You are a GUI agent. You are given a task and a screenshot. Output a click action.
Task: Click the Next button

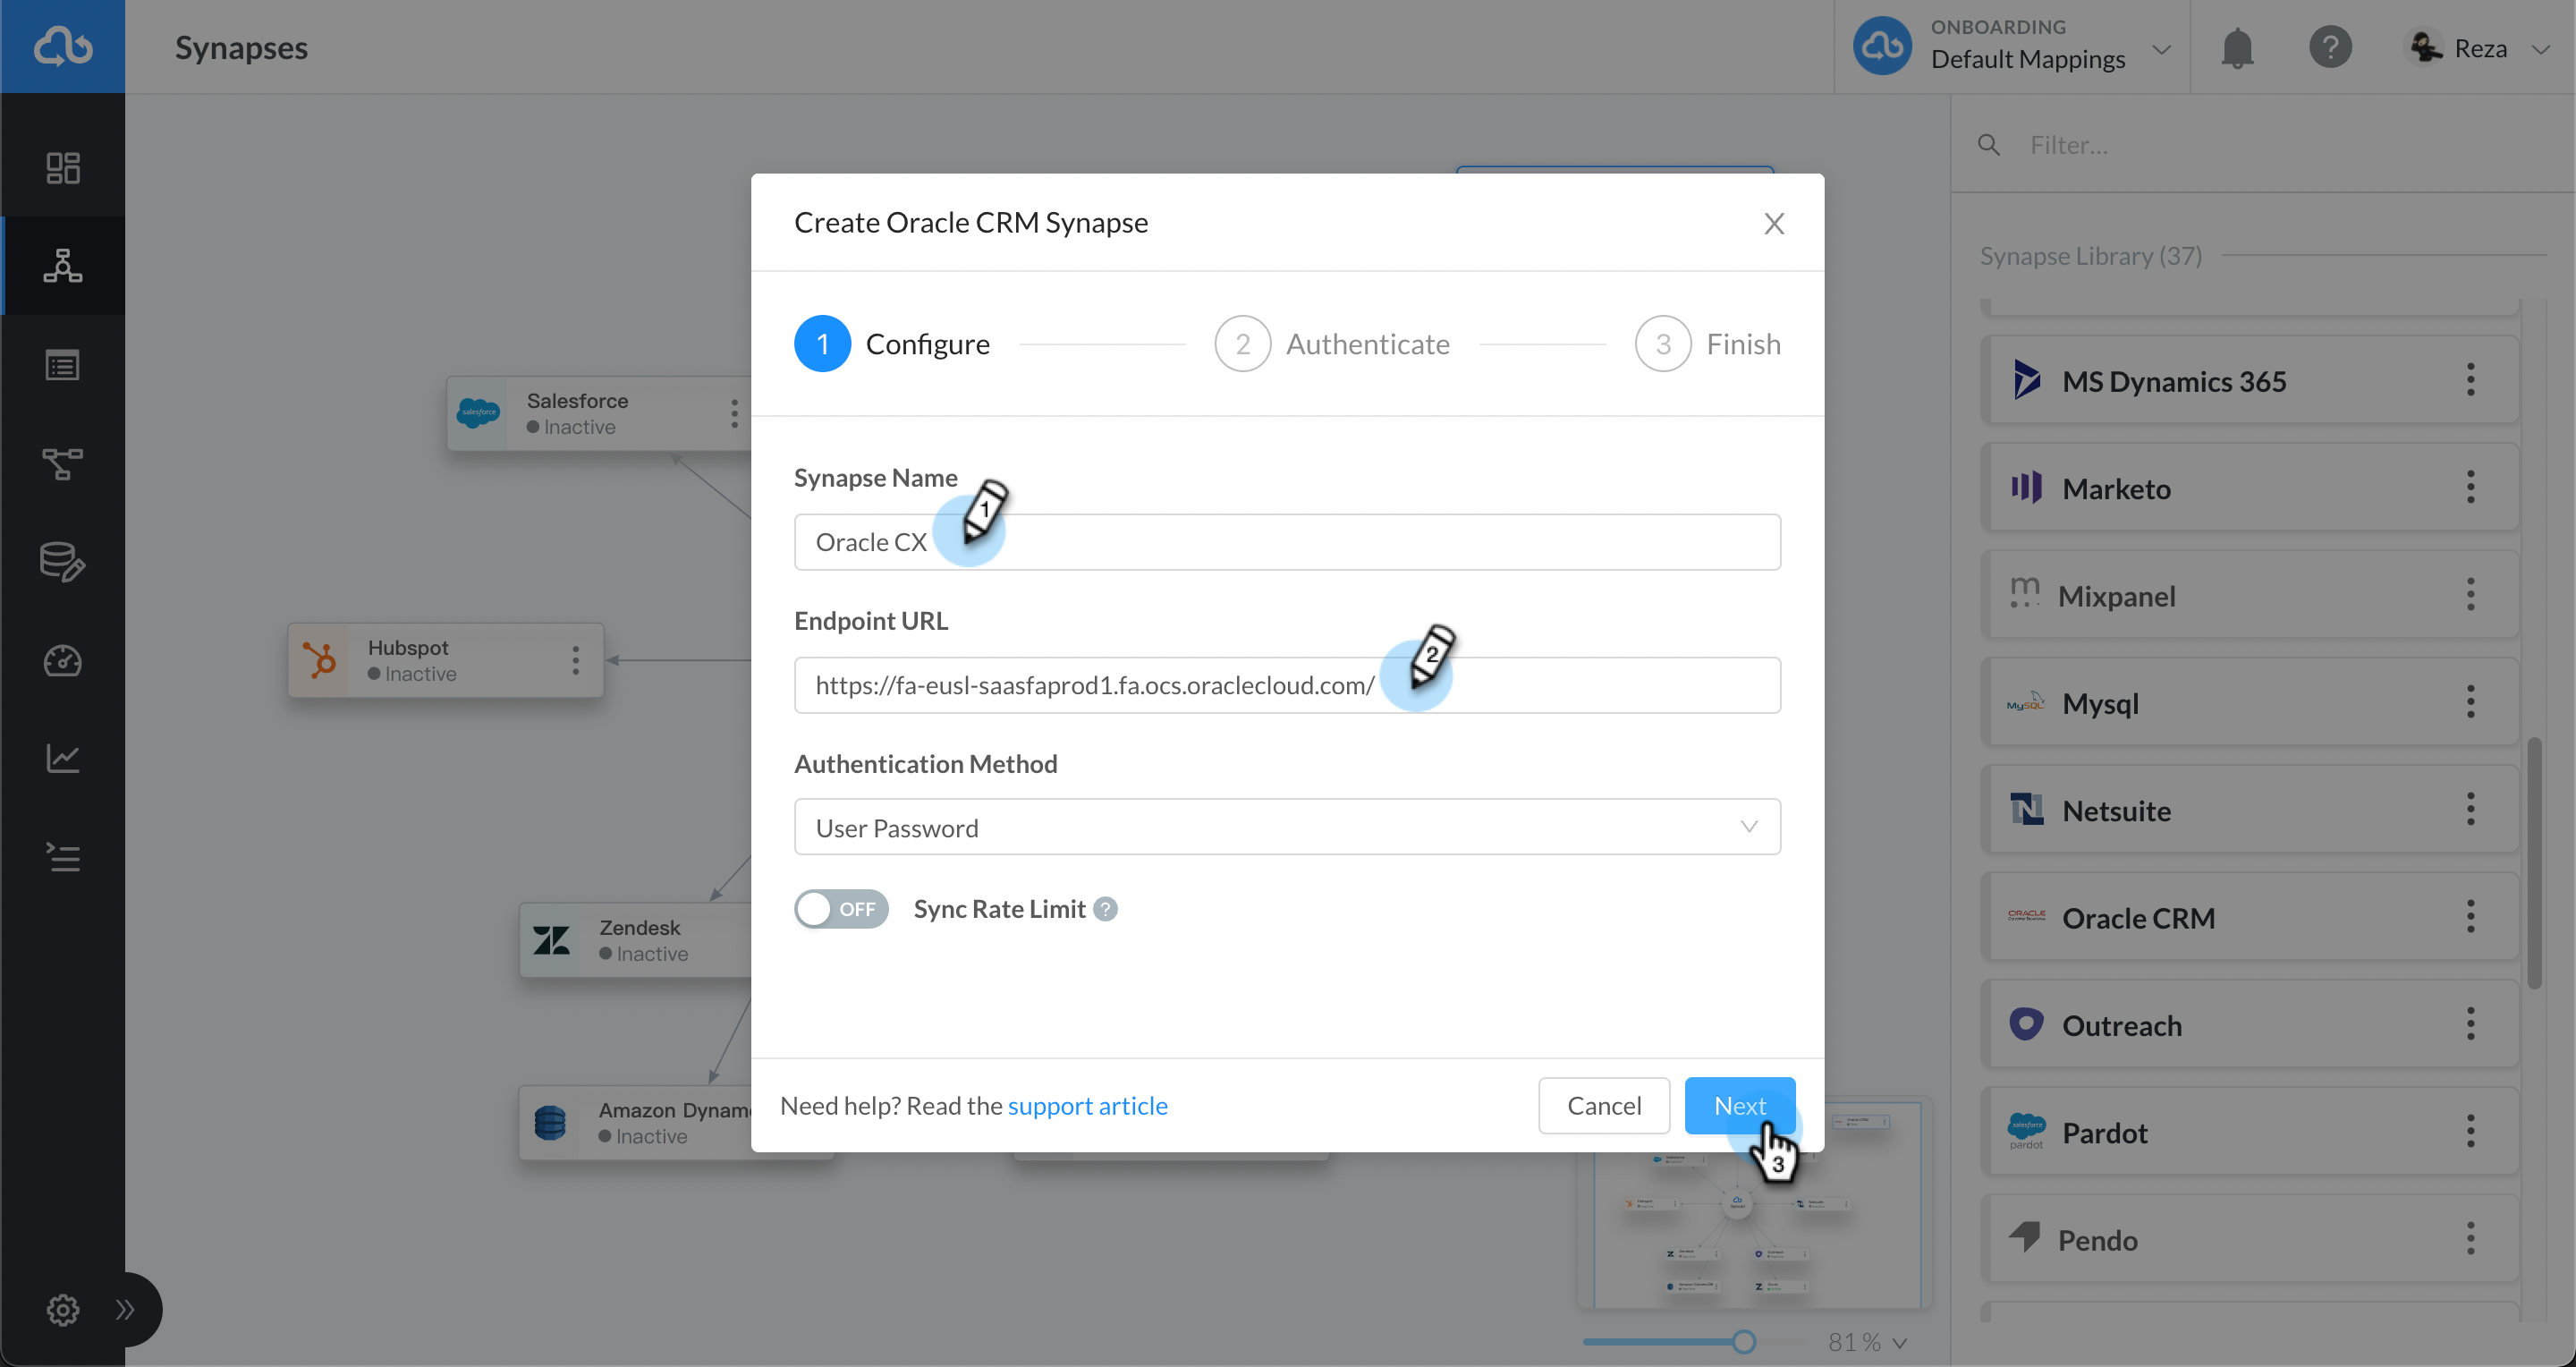[1739, 1106]
